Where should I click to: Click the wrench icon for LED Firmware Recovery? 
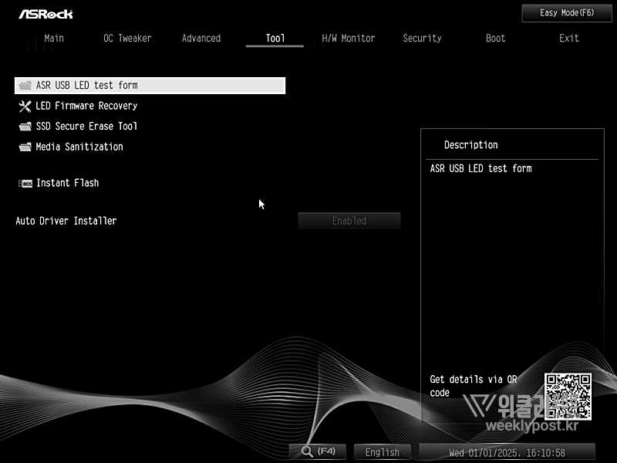point(25,106)
